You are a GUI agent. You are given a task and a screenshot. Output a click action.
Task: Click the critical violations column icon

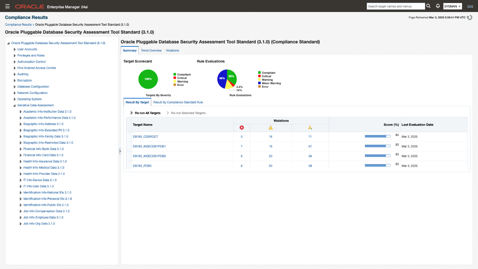coord(242,127)
